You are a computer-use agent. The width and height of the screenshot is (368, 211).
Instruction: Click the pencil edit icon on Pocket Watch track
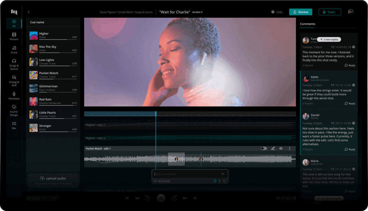(x=273, y=148)
